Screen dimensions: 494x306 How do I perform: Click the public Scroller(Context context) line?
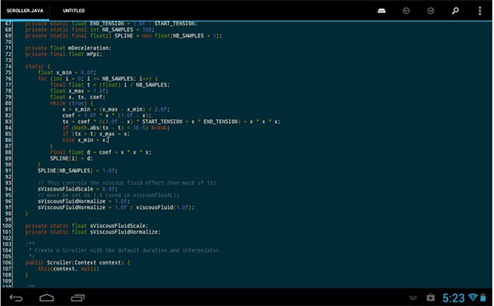coord(78,263)
